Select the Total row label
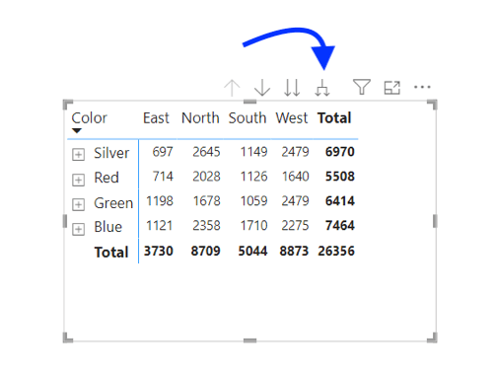This screenshot has width=495, height=368. 111,253
